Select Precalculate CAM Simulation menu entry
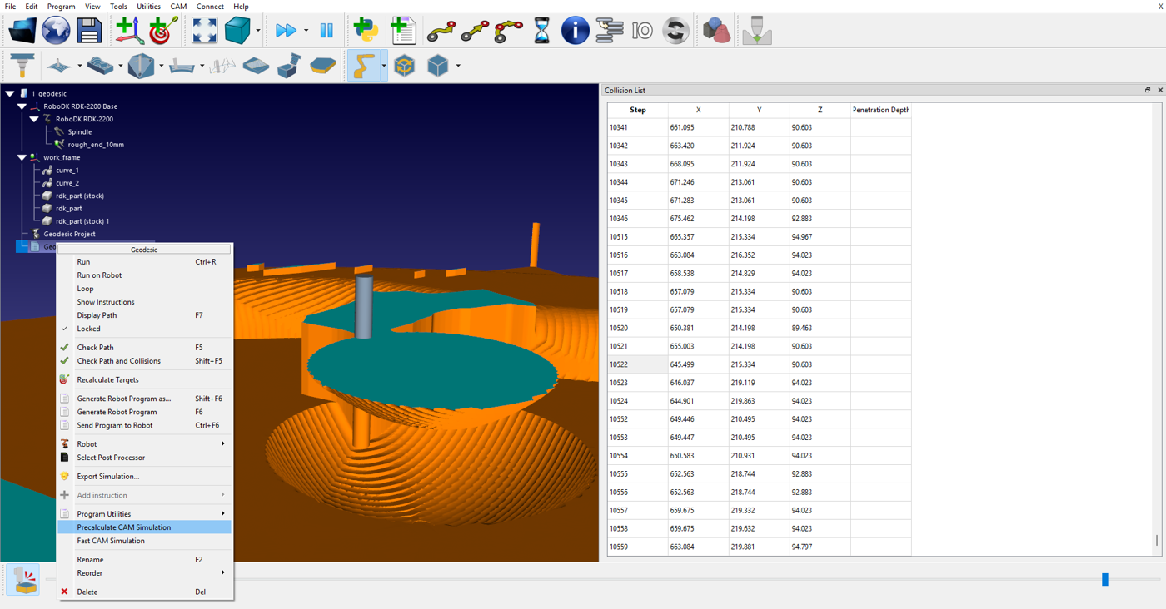The width and height of the screenshot is (1166, 609). [x=123, y=527]
